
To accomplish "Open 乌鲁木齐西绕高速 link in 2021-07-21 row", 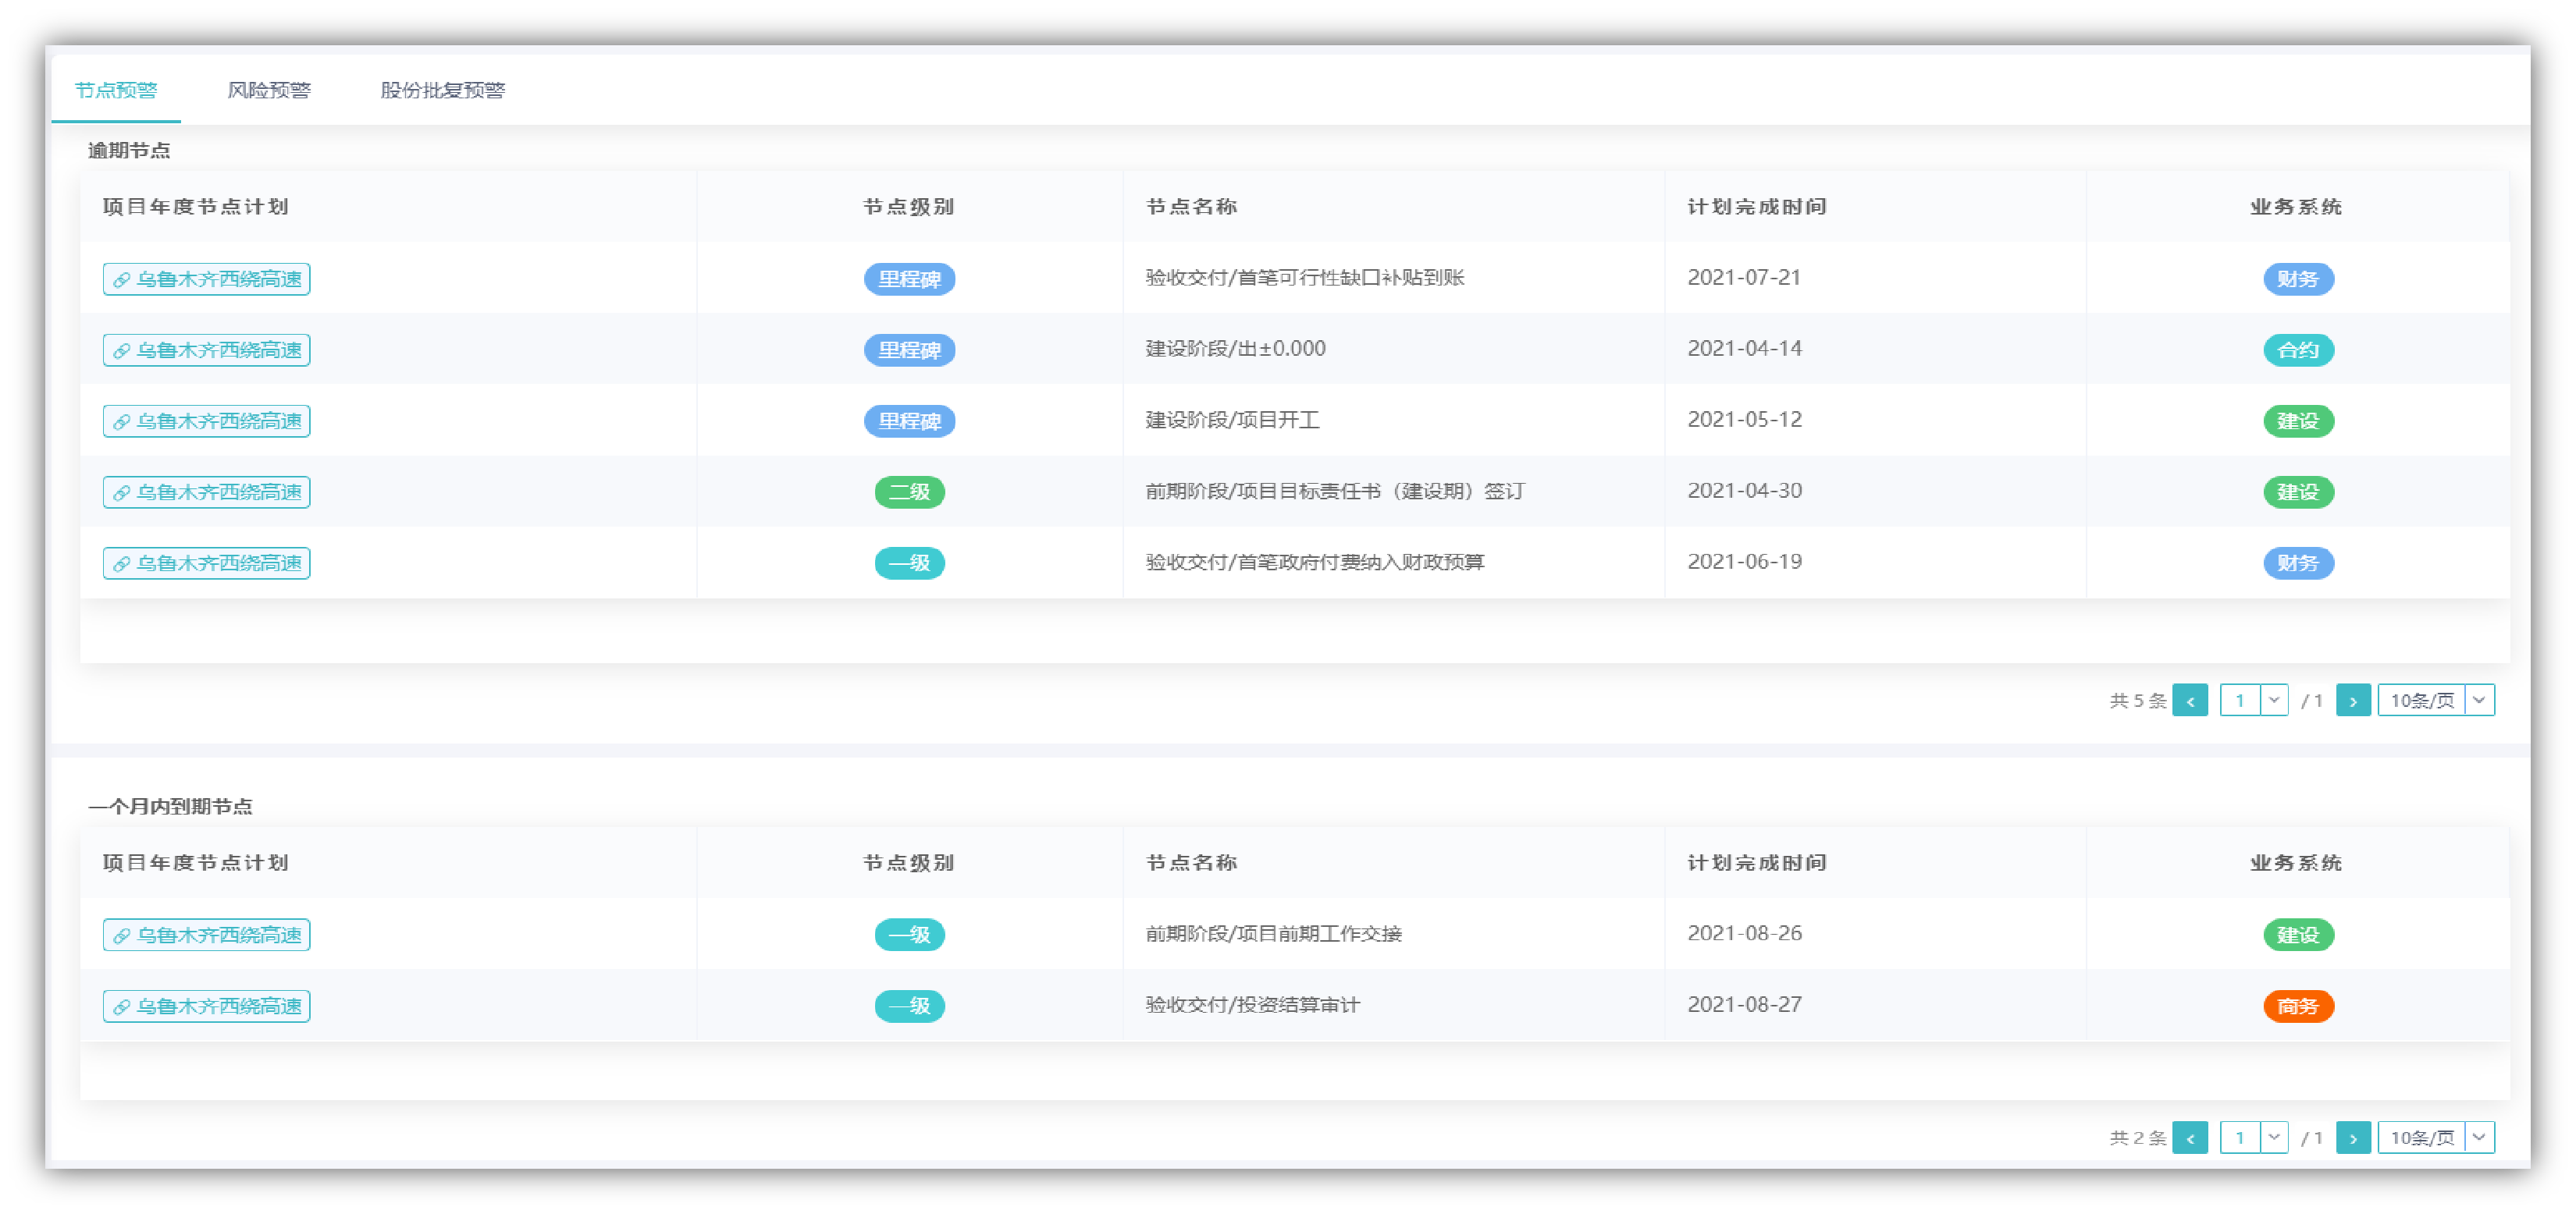I will (x=206, y=279).
